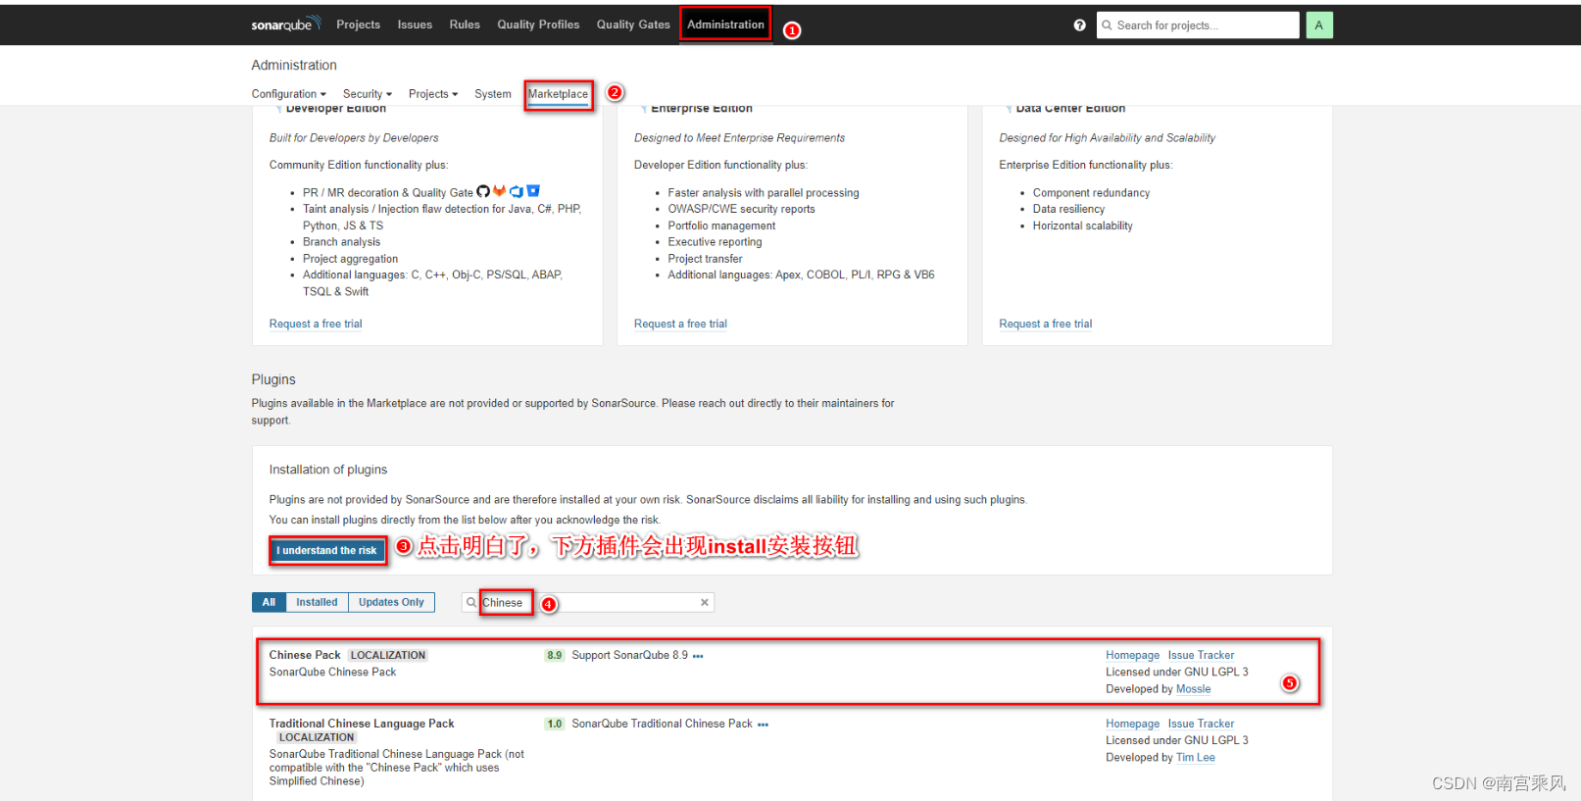The image size is (1581, 801).
Task: Click the magnifier icon in plugin search
Action: 471,603
